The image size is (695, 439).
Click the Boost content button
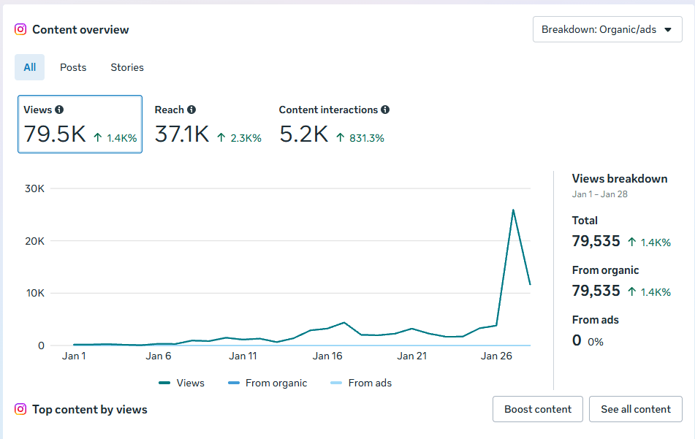pos(538,409)
